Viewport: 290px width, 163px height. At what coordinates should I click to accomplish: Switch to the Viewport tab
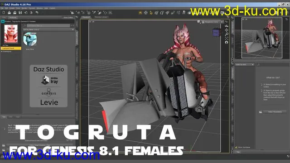pyautogui.click(x=86, y=17)
